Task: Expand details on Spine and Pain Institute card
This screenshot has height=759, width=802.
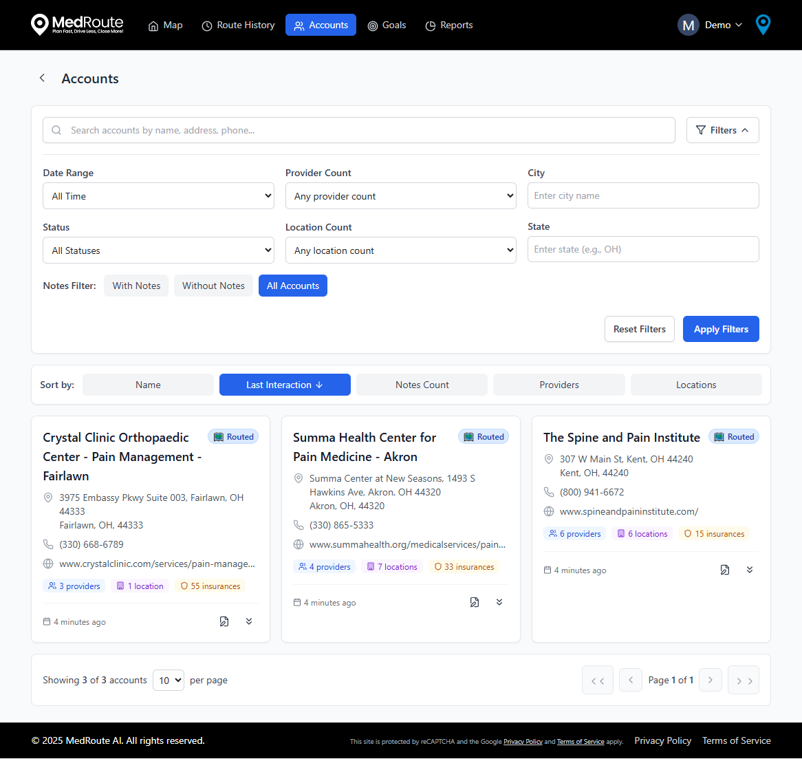Action: pyautogui.click(x=749, y=570)
